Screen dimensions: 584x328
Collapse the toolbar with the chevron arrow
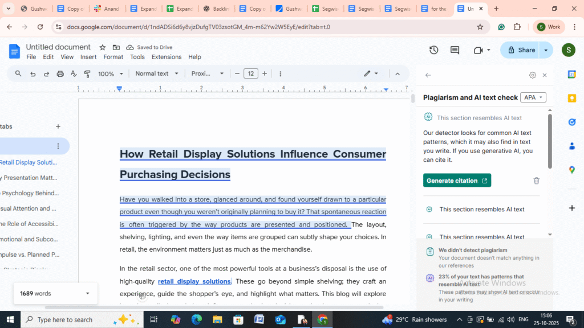398,73
